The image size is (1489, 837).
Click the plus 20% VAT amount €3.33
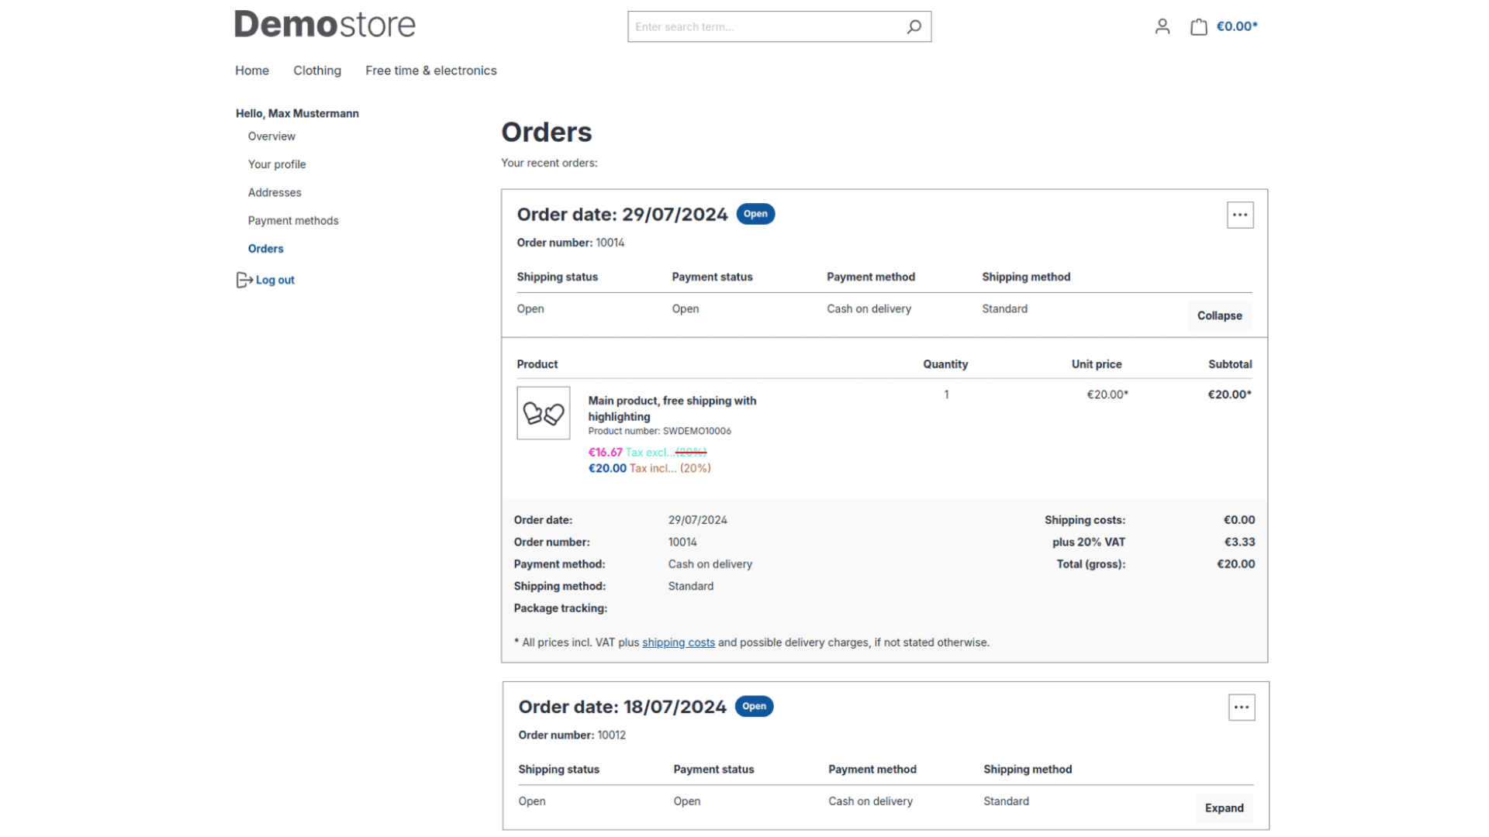point(1239,542)
